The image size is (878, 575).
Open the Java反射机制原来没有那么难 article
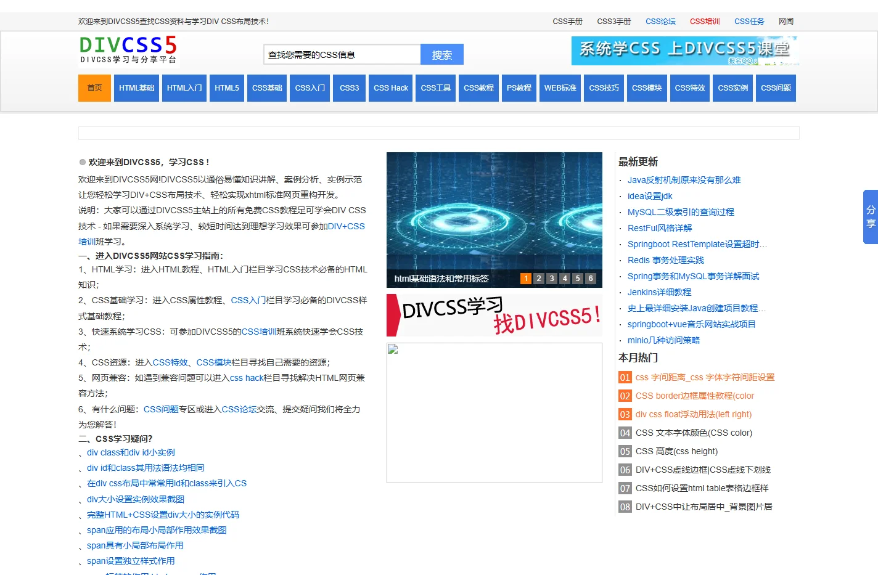click(684, 180)
